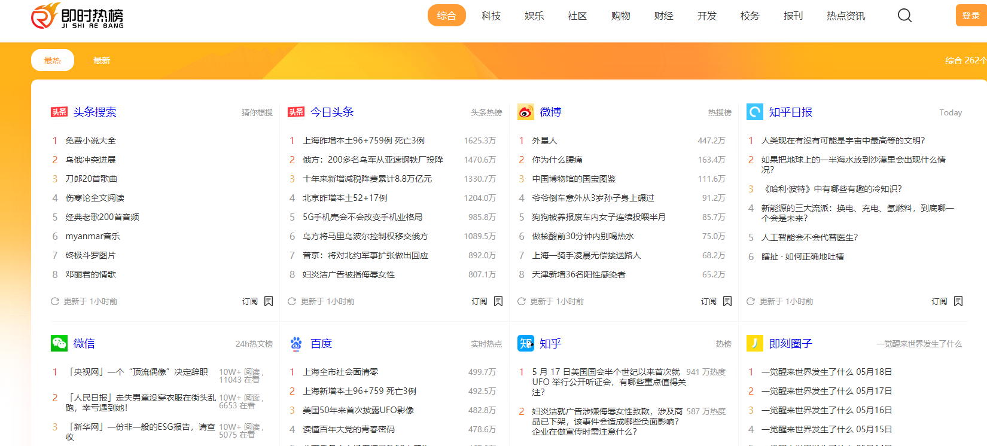Open the 微信 card title
Image resolution: width=987 pixels, height=446 pixels.
pos(84,343)
